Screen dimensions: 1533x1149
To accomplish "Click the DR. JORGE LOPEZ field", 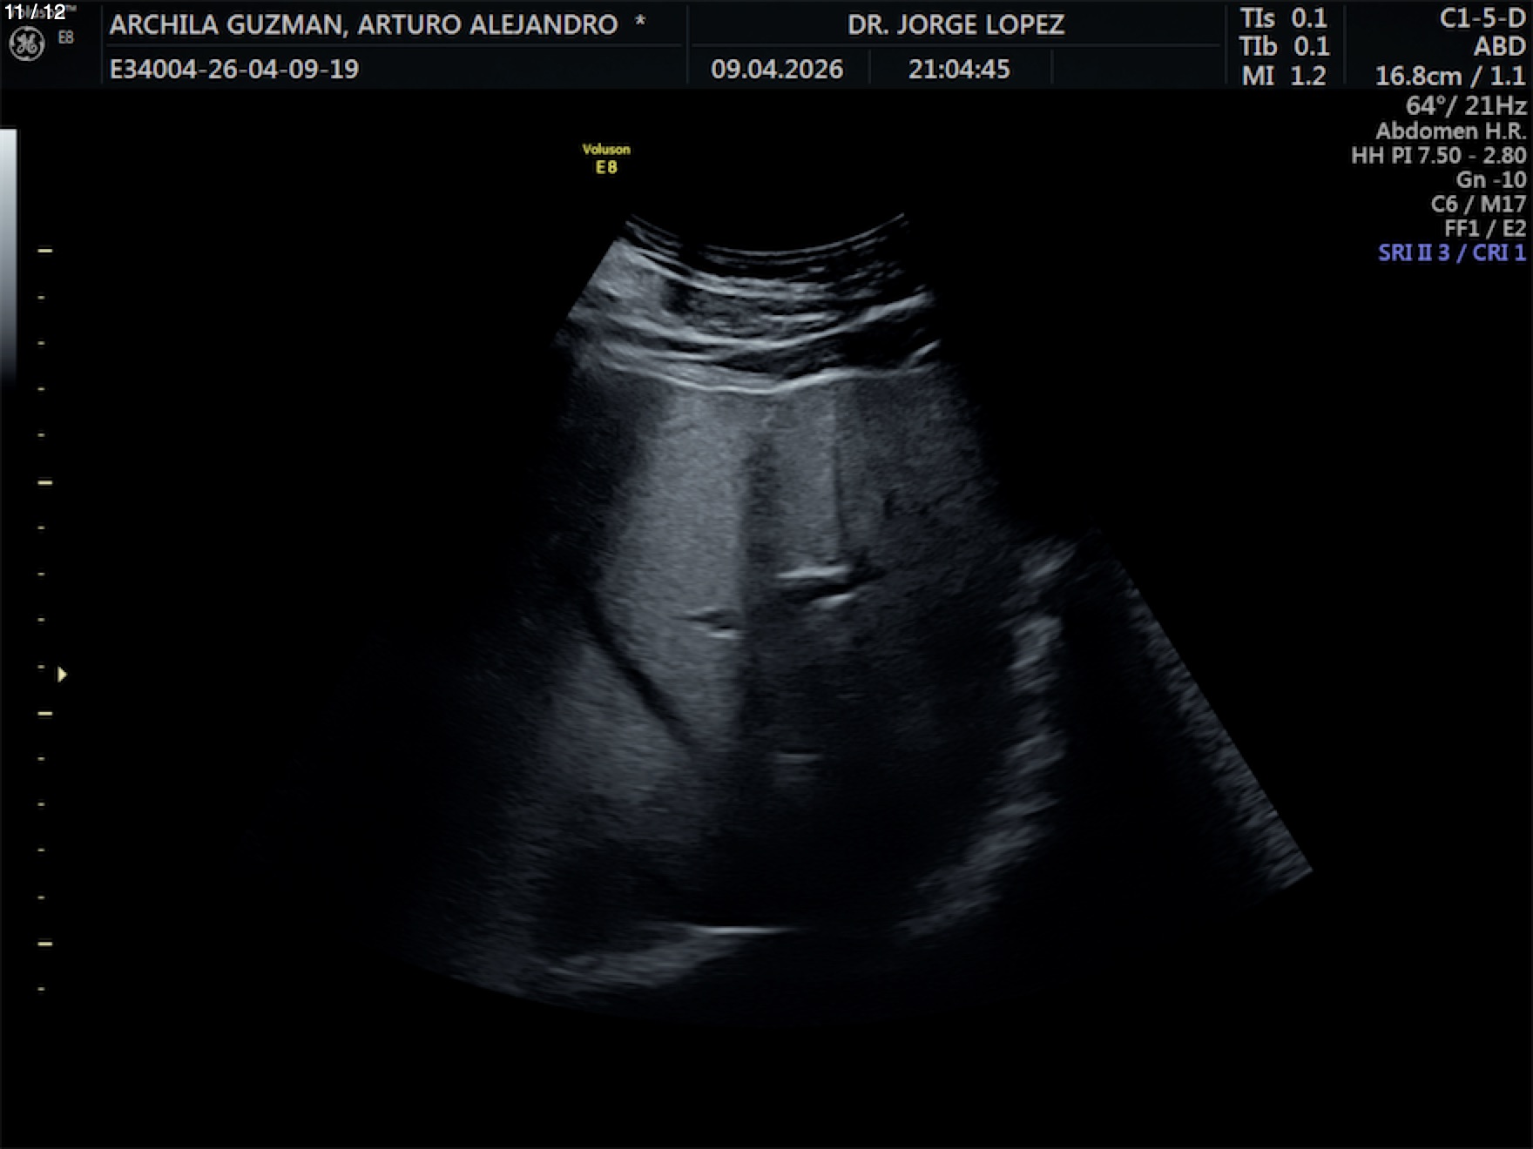I will point(956,24).
